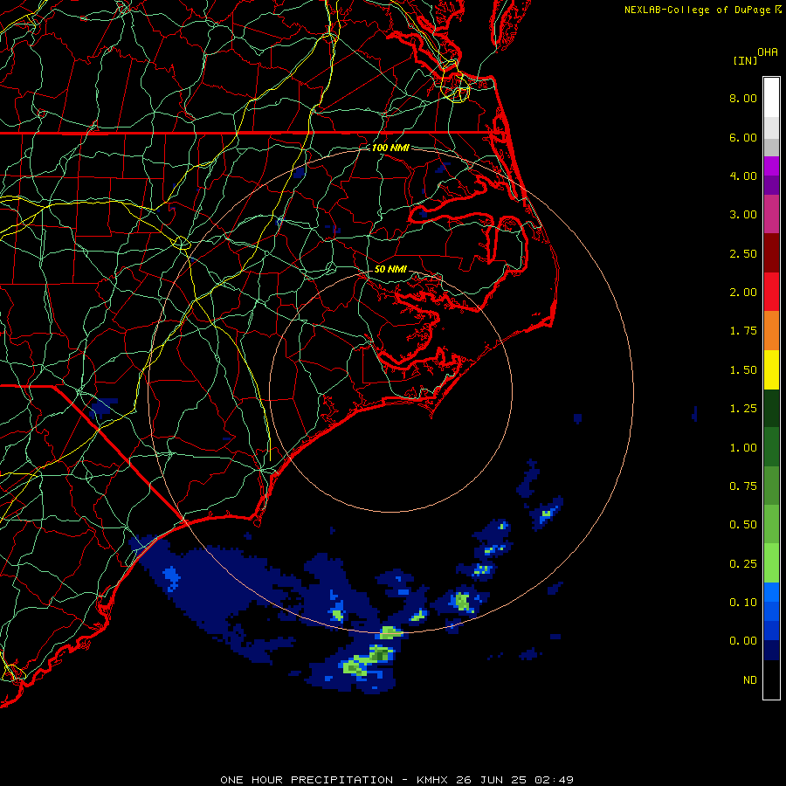Screen dimensions: 786x786
Task: Pick the black ND swatch at legend bottom
Action: coord(771,679)
